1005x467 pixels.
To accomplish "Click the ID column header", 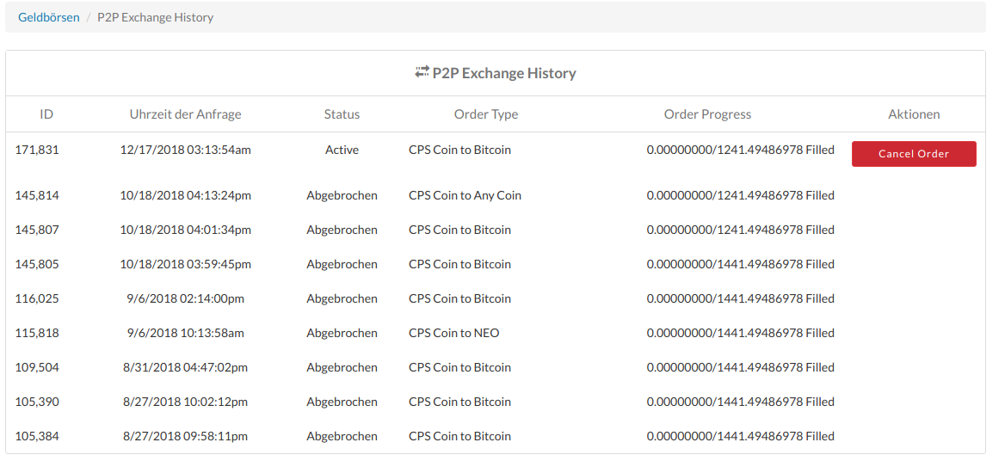I will (46, 114).
